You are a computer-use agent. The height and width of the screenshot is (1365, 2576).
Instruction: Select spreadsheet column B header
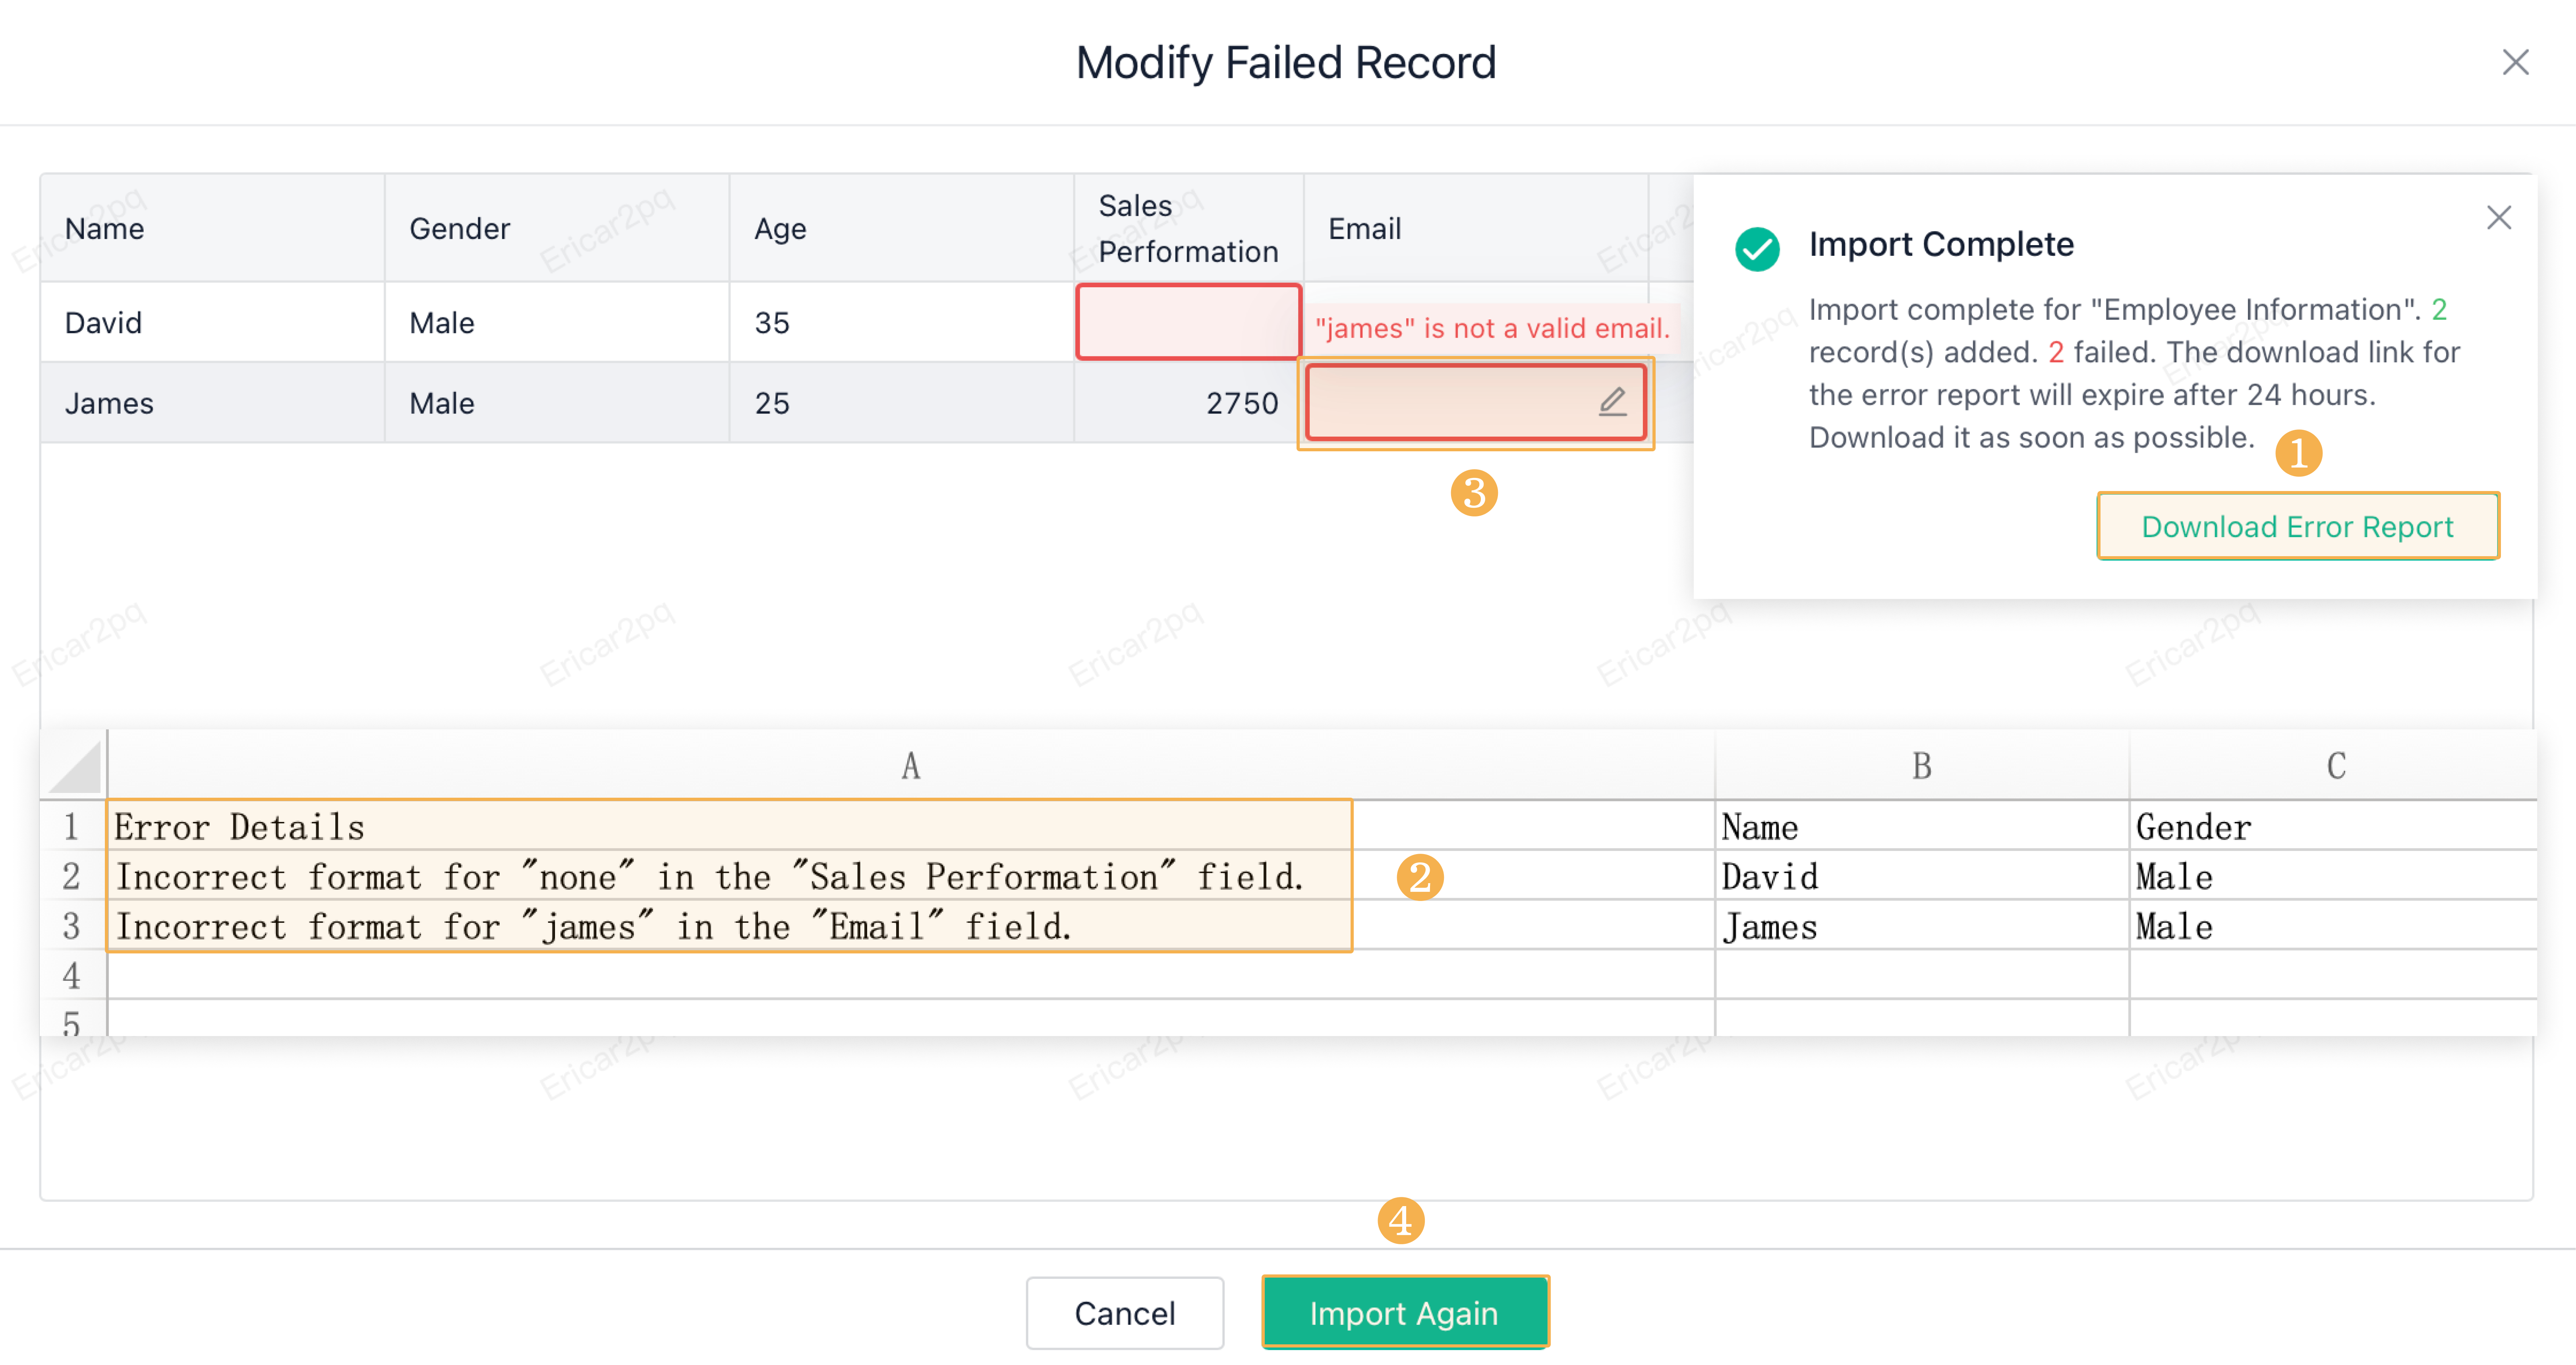1921,766
